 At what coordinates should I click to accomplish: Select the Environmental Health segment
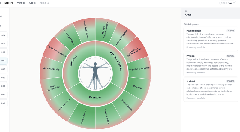pos(56,51)
